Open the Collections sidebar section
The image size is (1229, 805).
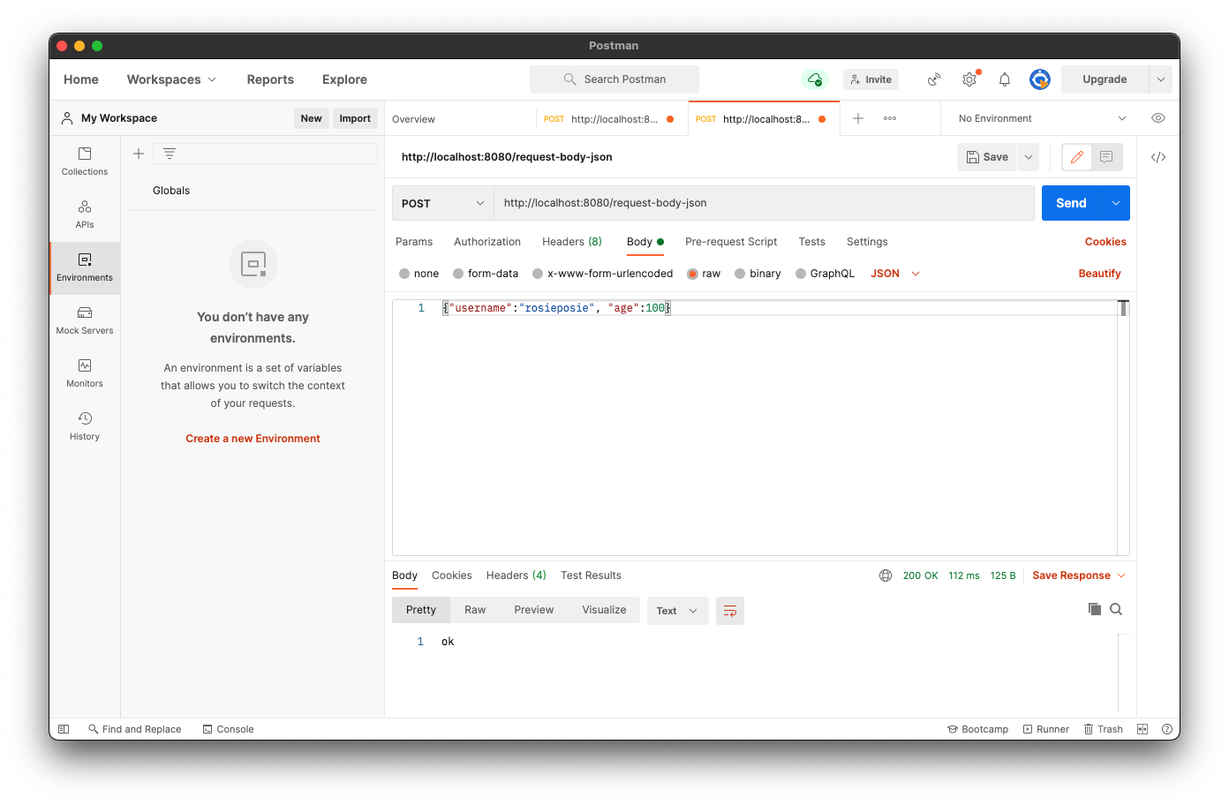coord(85,162)
